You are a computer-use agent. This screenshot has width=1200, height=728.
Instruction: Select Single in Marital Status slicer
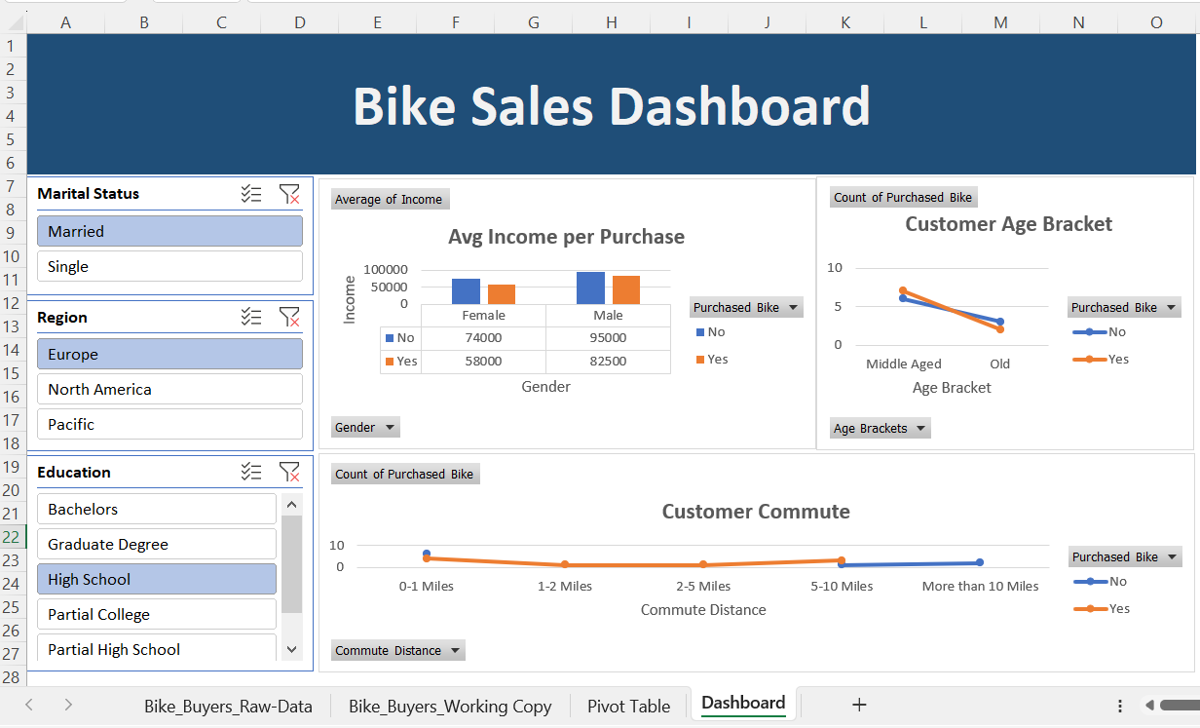pos(169,266)
